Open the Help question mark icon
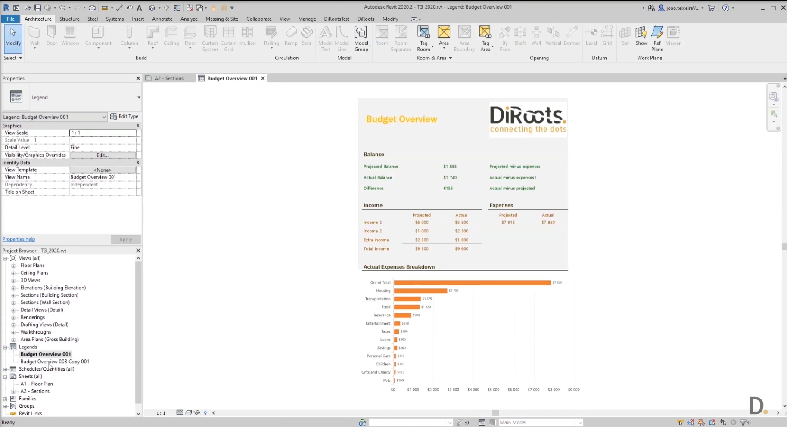The image size is (787, 427). pyautogui.click(x=726, y=8)
